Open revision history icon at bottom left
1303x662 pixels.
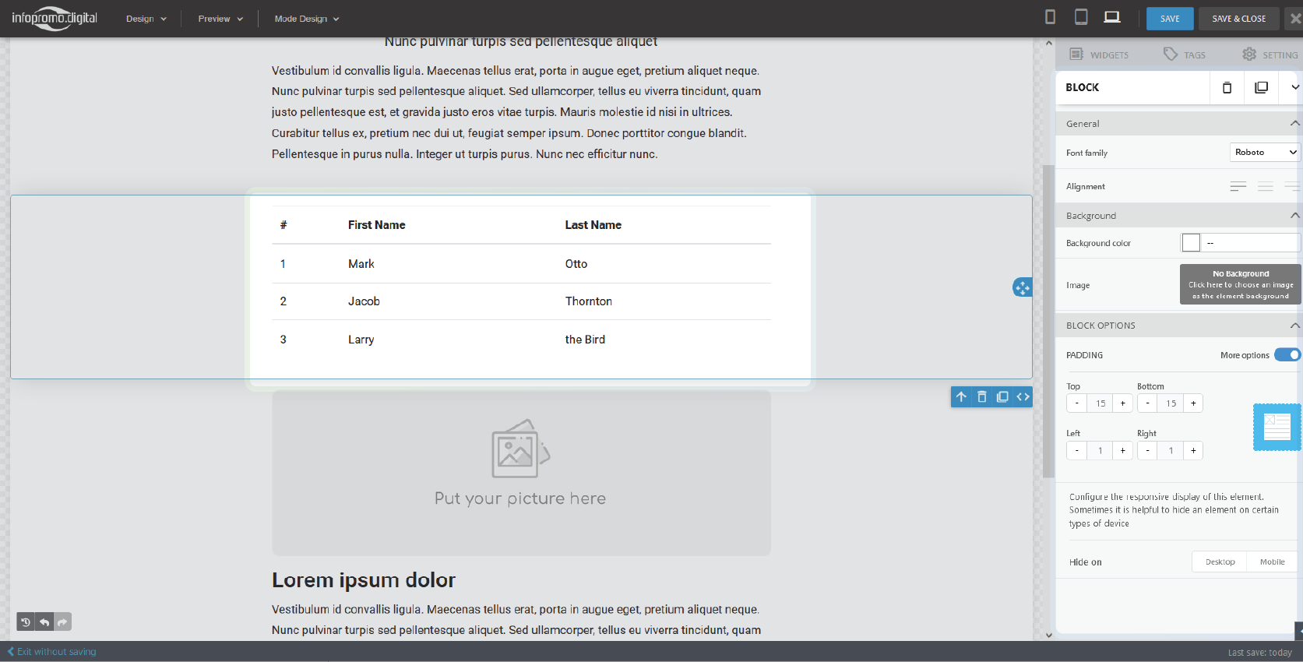tap(26, 622)
